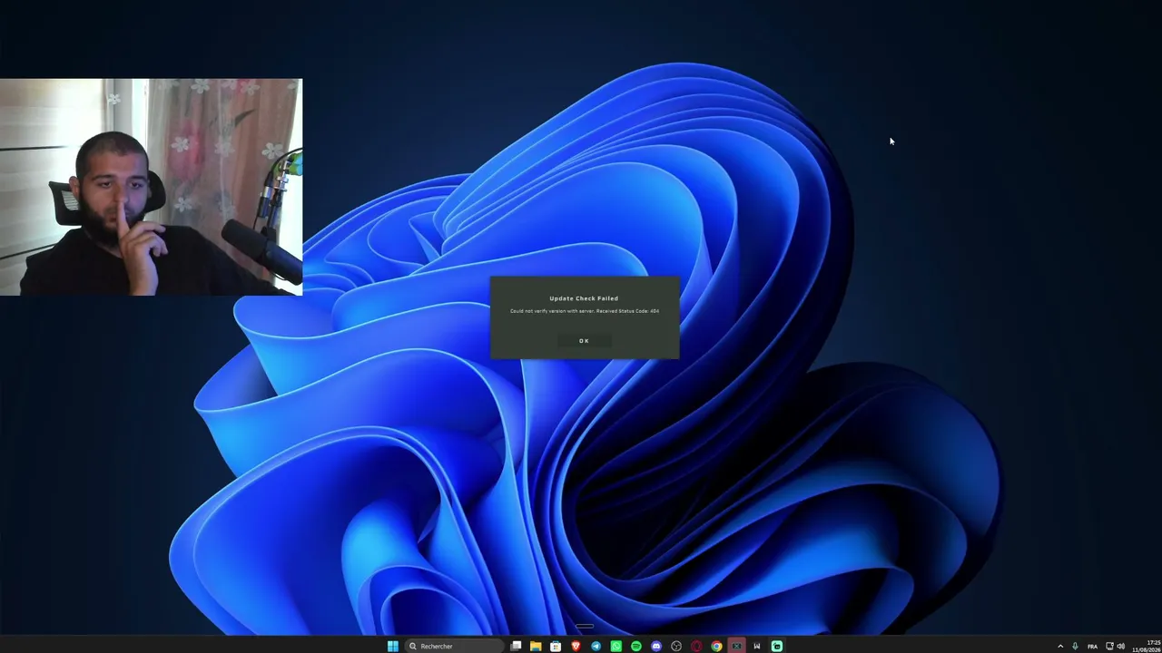Image resolution: width=1162 pixels, height=653 pixels.
Task: Select the highlighted active app in the taskbar
Action: coord(736,646)
